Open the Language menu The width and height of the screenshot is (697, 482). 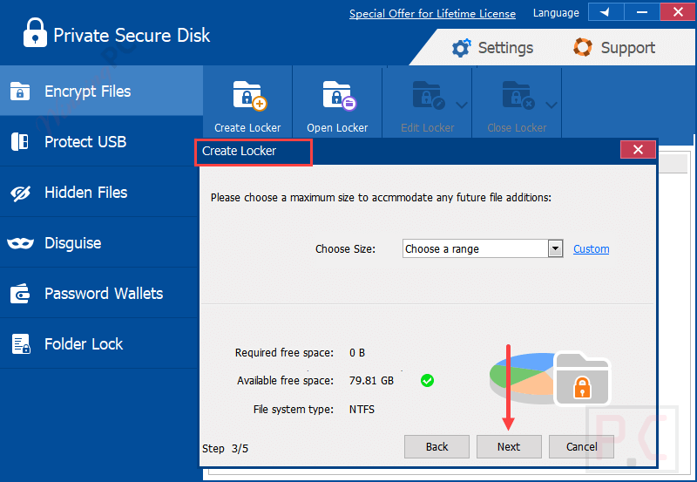coord(556,13)
